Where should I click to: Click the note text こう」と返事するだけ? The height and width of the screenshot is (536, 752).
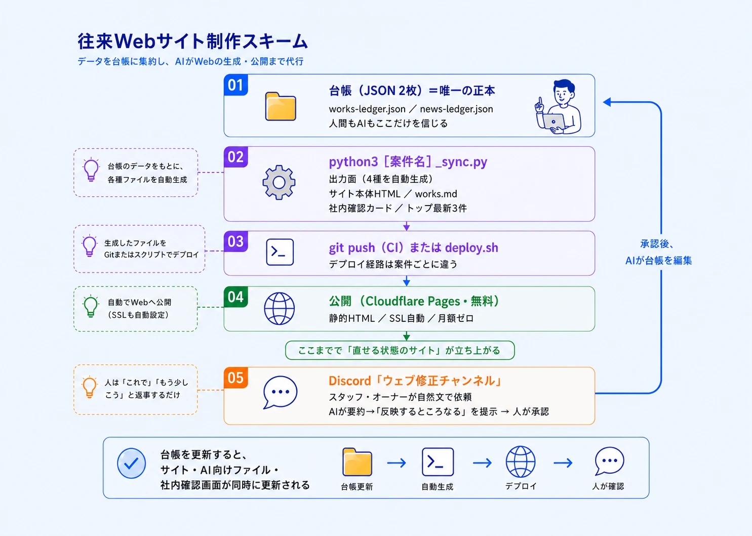142,395
